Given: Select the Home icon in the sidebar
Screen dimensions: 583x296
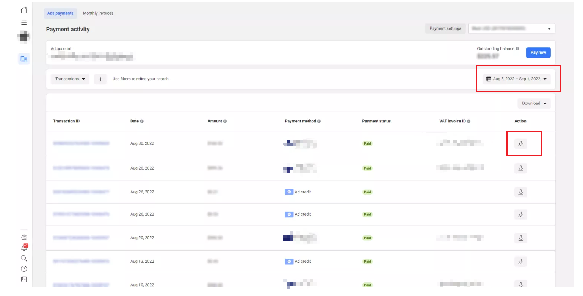Looking at the screenshot, I should click(x=24, y=10).
